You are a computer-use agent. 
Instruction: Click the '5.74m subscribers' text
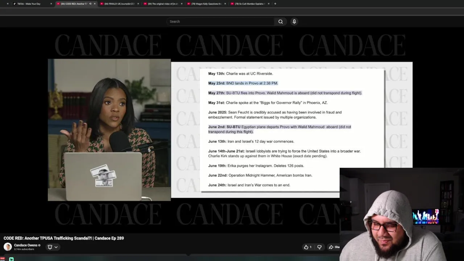(24, 249)
